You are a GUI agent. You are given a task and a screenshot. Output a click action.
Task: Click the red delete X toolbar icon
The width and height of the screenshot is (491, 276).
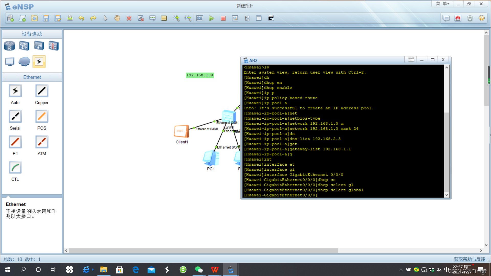pos(129,18)
